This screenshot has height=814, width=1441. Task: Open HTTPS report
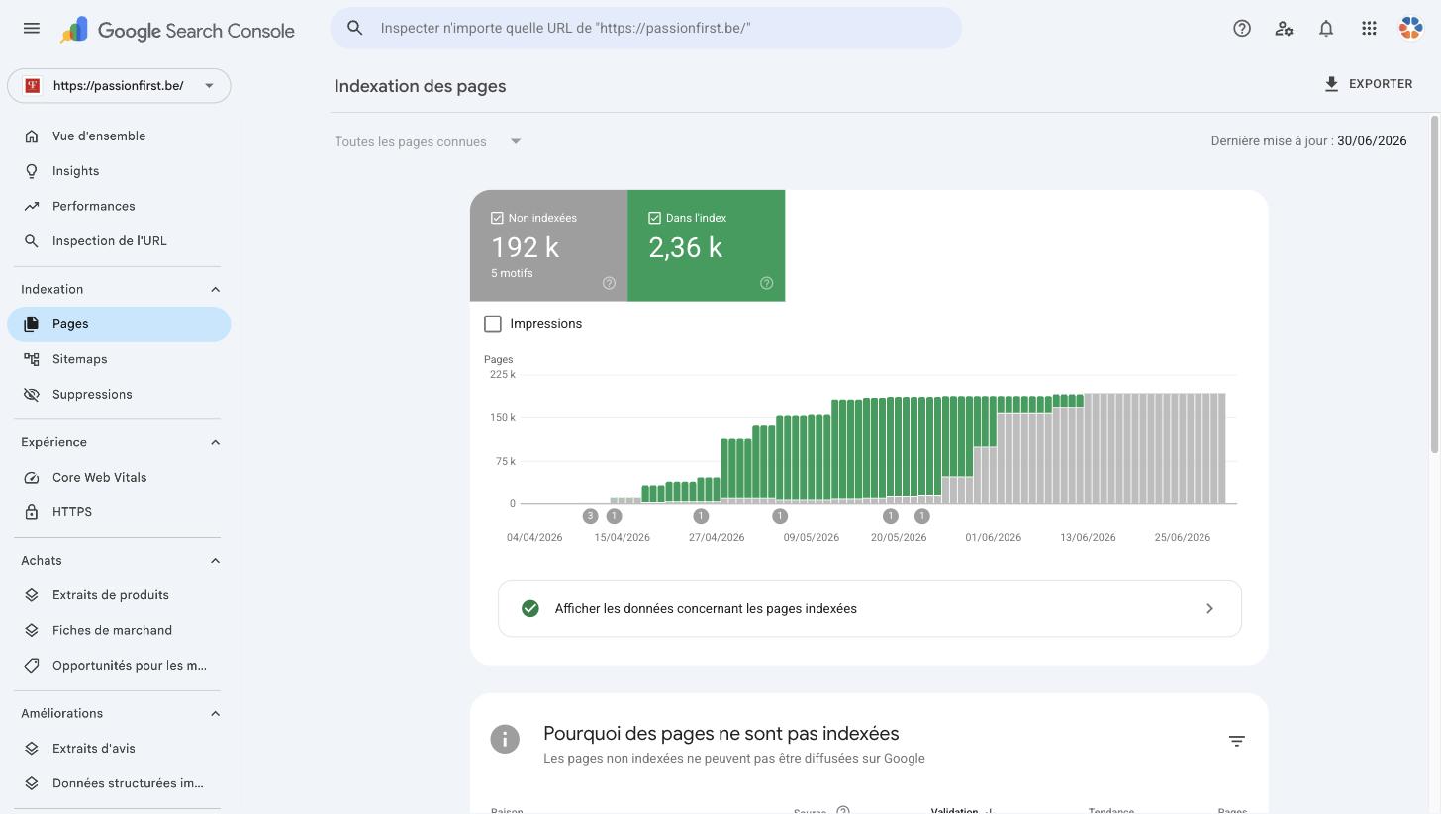119,512
